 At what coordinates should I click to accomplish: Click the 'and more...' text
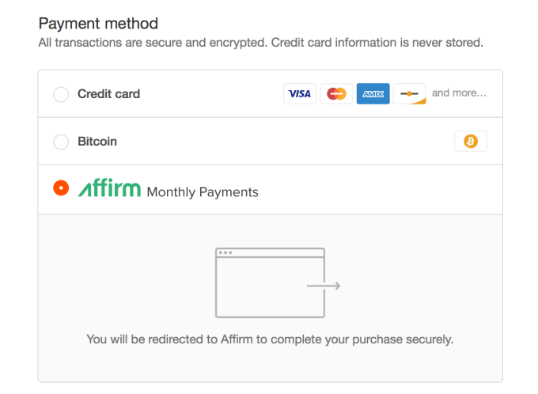click(x=459, y=93)
